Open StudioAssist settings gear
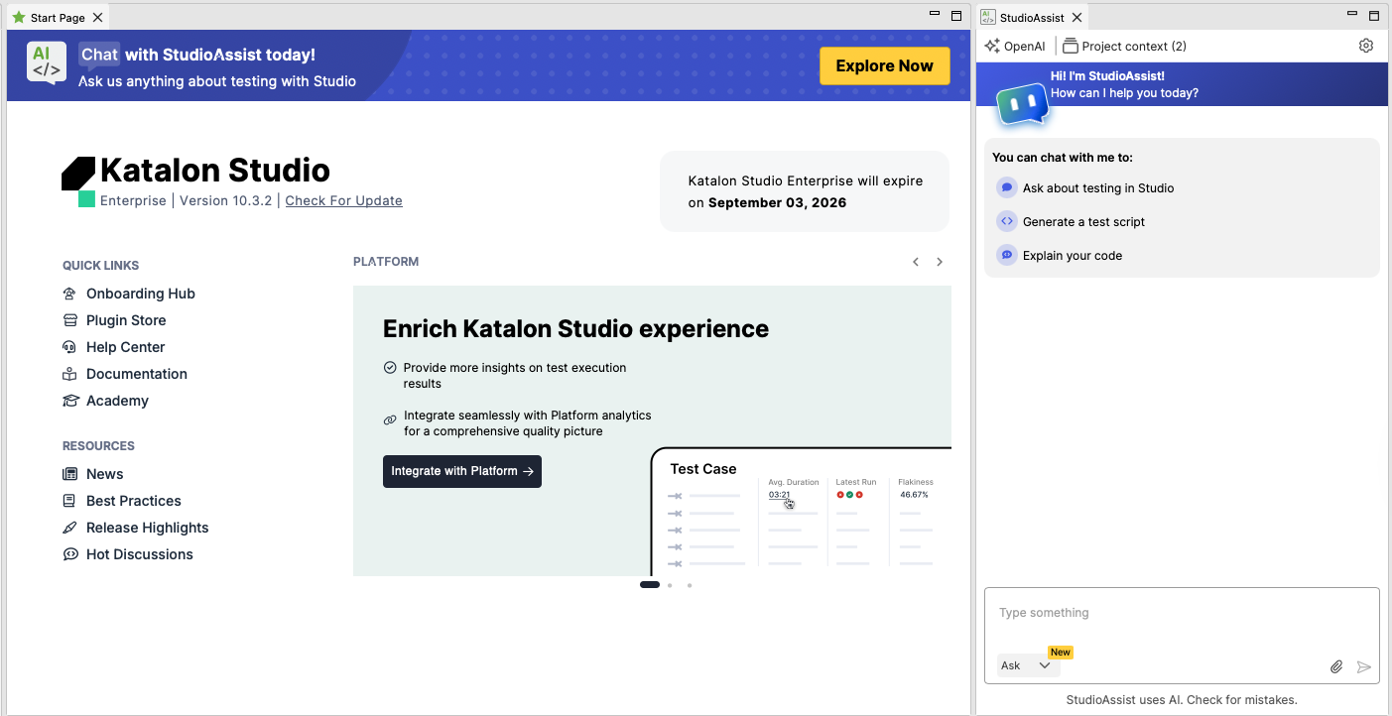1392x716 pixels. [x=1366, y=46]
